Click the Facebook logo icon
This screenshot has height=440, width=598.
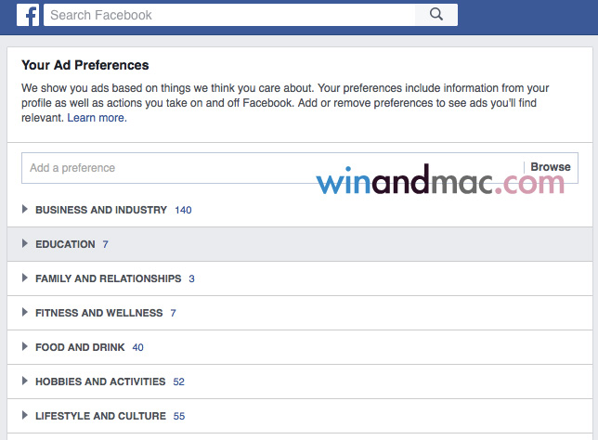pyautogui.click(x=28, y=15)
